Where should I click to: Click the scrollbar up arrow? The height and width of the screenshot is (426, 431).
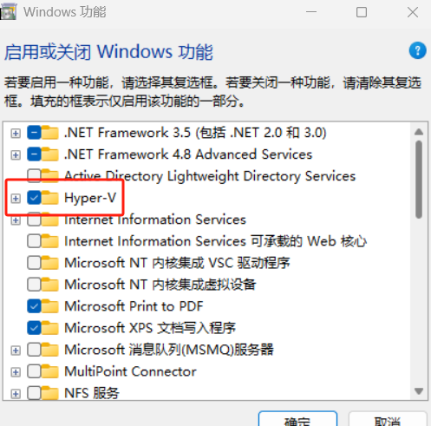(419, 132)
